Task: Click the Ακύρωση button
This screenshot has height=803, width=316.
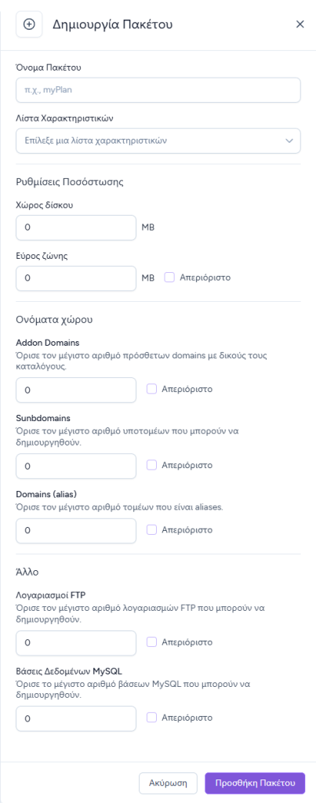Action: pyautogui.click(x=168, y=783)
